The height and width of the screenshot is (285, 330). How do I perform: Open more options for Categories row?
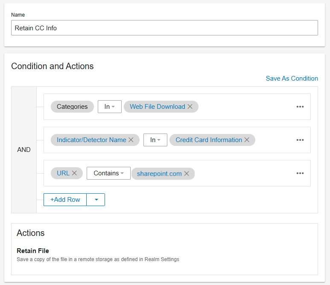click(x=300, y=107)
